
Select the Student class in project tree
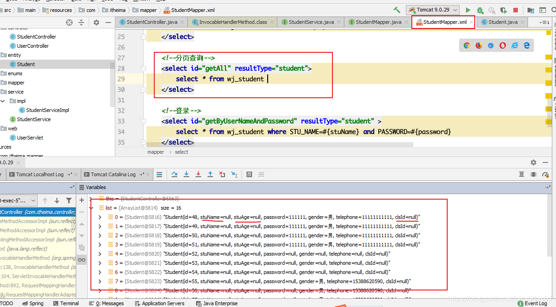click(x=26, y=64)
